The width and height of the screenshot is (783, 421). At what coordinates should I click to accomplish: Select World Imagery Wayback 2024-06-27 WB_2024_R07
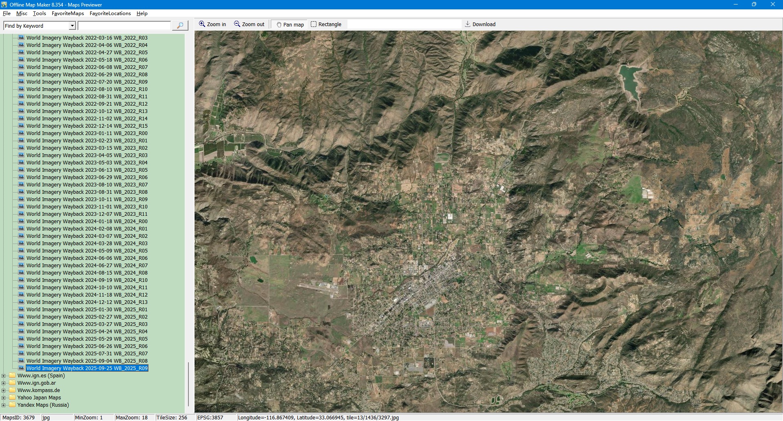point(87,266)
